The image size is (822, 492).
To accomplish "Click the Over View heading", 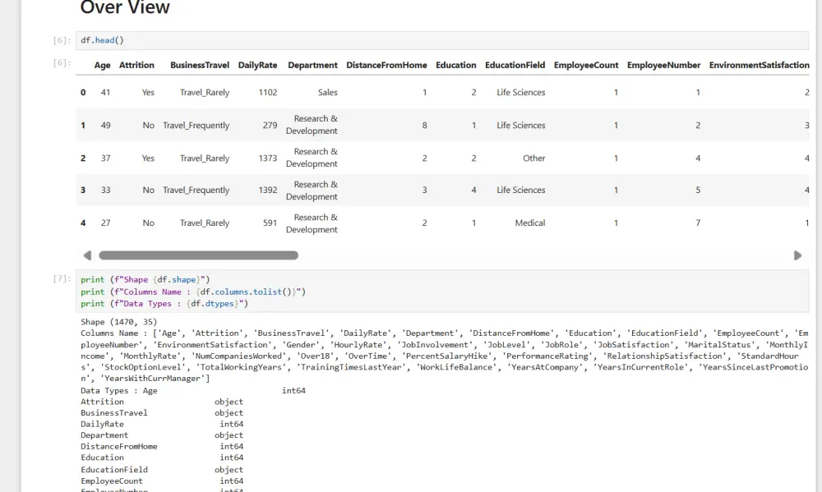I will pos(125,9).
